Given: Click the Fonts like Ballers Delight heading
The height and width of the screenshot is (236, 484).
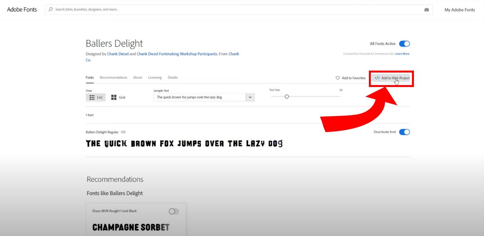Looking at the screenshot, I should [x=115, y=193].
